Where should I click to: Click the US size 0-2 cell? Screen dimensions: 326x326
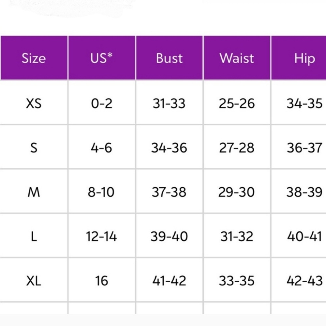click(x=102, y=103)
